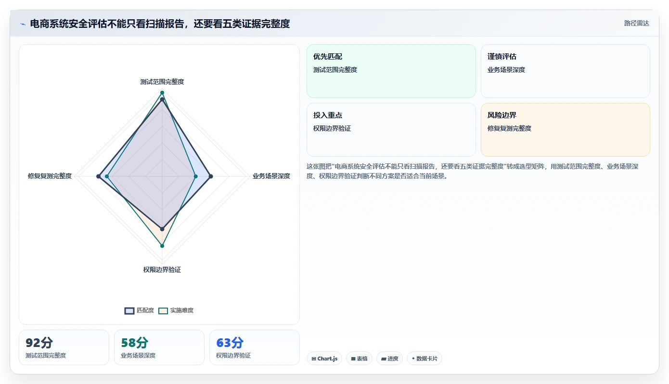Click the radar axis label 权限边界验证

[x=162, y=270]
